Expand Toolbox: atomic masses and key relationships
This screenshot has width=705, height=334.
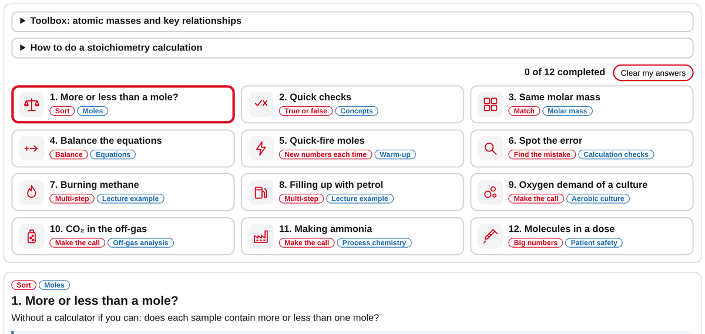pyautogui.click(x=352, y=21)
